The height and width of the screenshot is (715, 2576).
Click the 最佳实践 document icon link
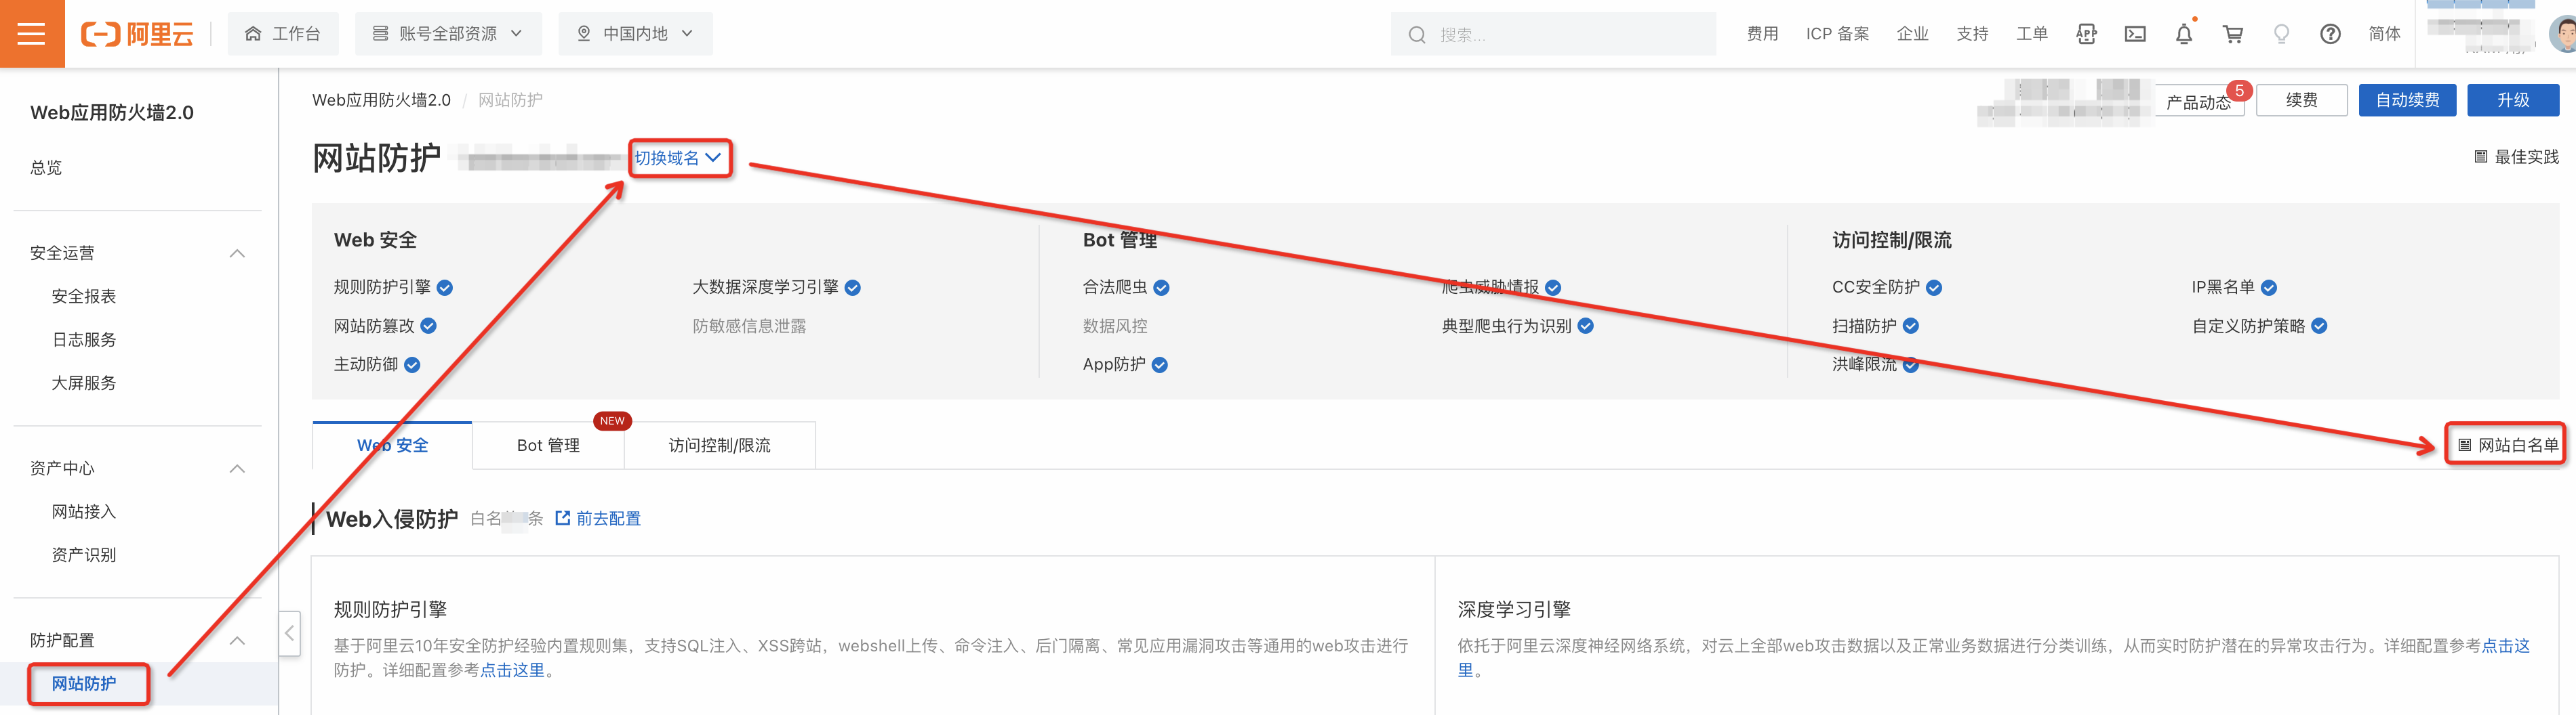coord(2516,157)
